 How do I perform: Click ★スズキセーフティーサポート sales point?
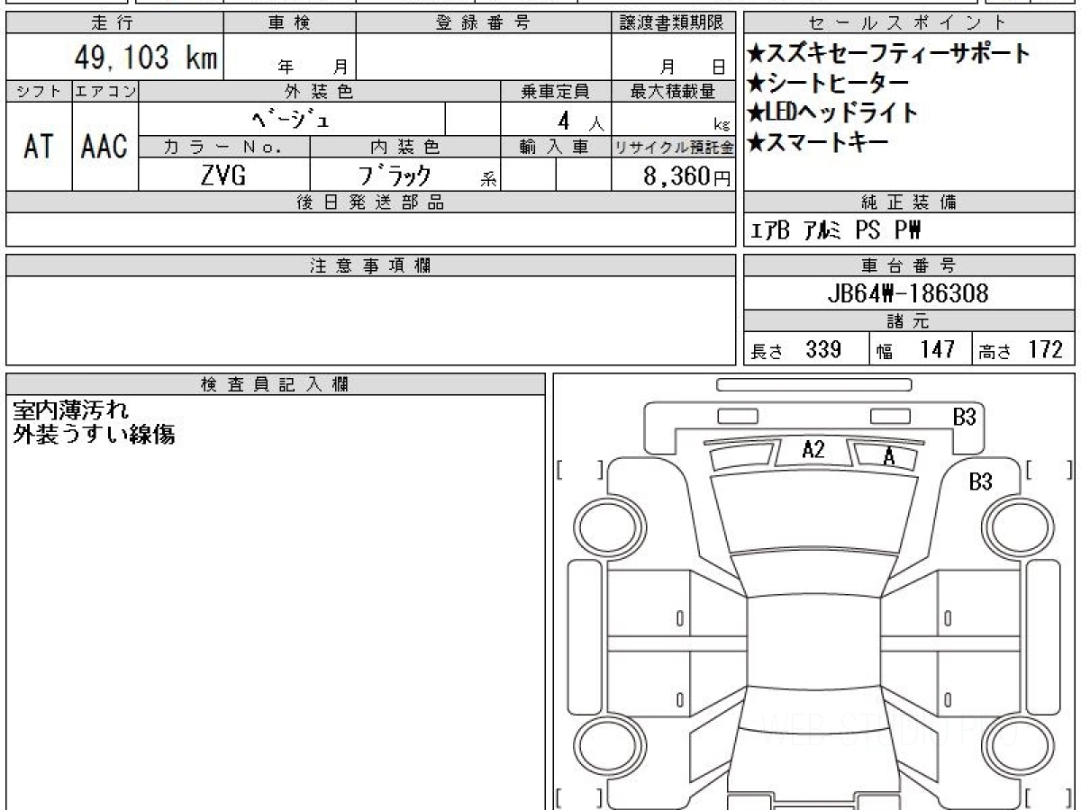(x=888, y=53)
